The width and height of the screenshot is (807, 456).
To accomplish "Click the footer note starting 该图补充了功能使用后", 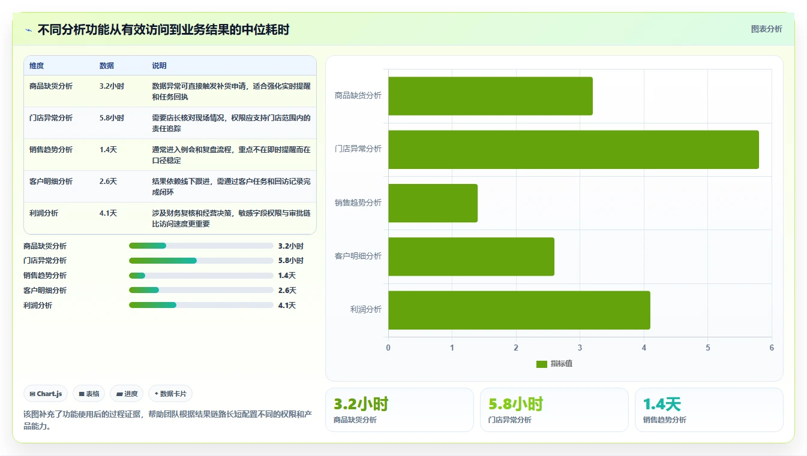I will (168, 421).
